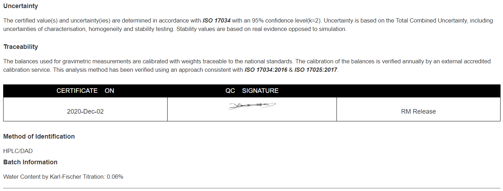Click the RM Release table cell

[418, 111]
